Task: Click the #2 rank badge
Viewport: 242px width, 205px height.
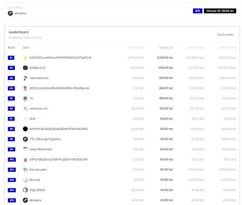Action: coord(11,68)
